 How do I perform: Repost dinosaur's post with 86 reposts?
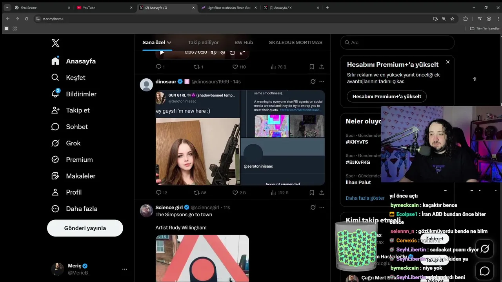(200, 193)
